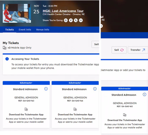Click the Accessing Your Tickets heading
This screenshot has width=148, height=135.
[25, 59]
